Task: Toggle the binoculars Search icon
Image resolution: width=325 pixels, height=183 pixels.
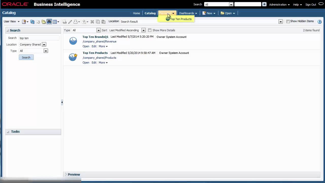Action: click(49, 22)
